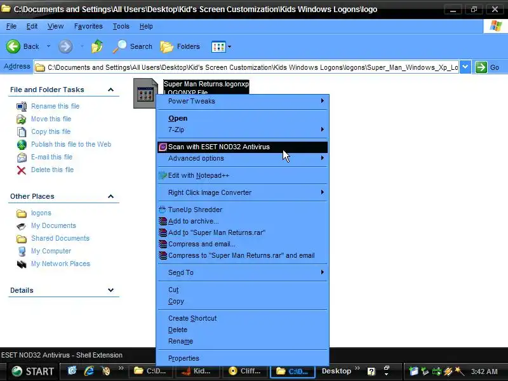Choose Compress and email... entry

[x=243, y=244]
